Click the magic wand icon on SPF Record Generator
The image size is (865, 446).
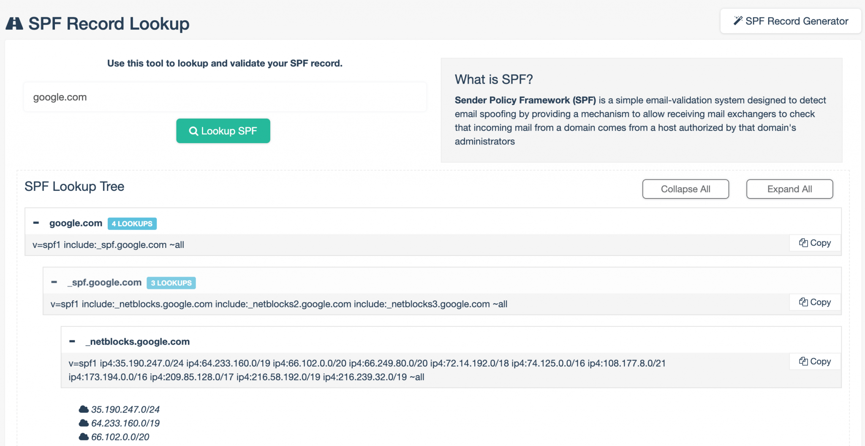(x=738, y=20)
